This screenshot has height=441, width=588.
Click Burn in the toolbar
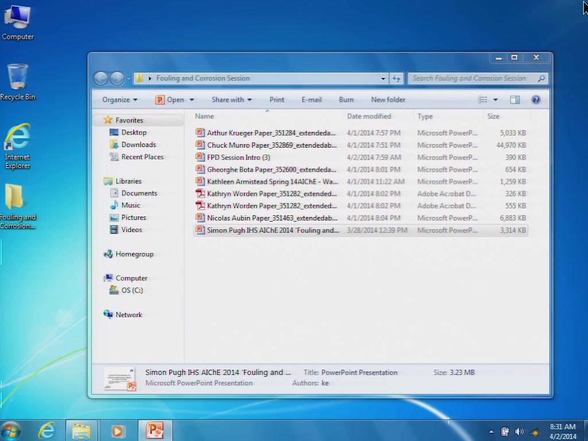point(346,100)
